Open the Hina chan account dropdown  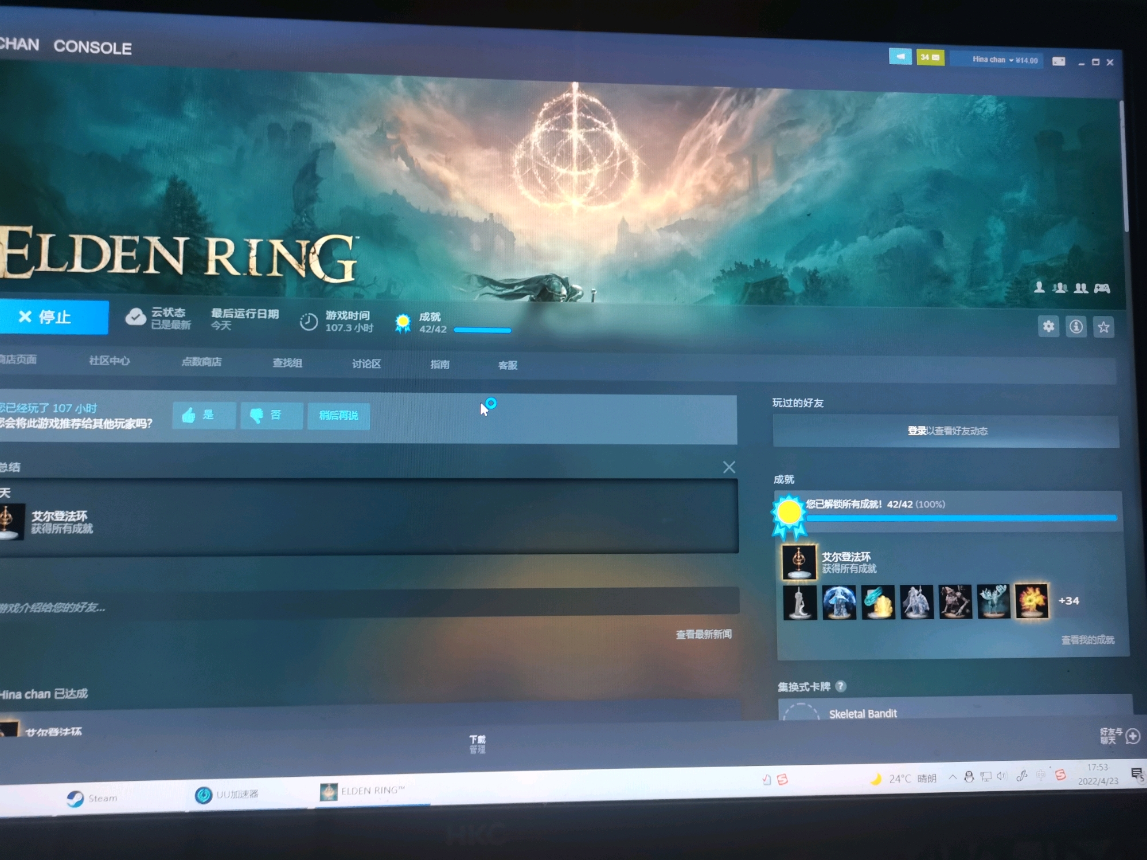[x=1004, y=60]
